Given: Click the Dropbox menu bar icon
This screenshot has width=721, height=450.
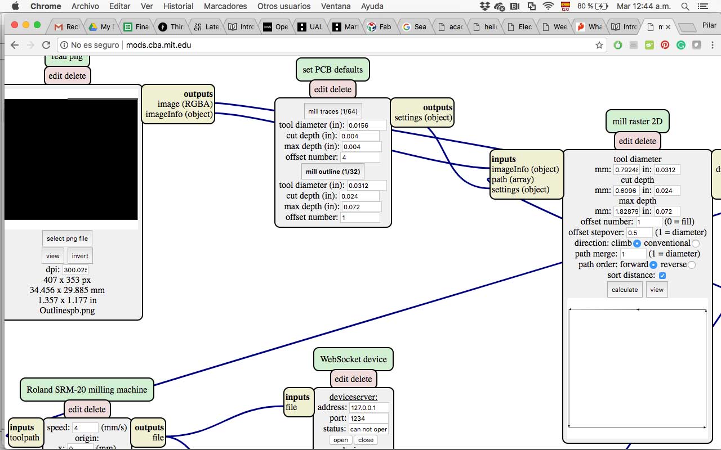Looking at the screenshot, I should pos(486,6).
